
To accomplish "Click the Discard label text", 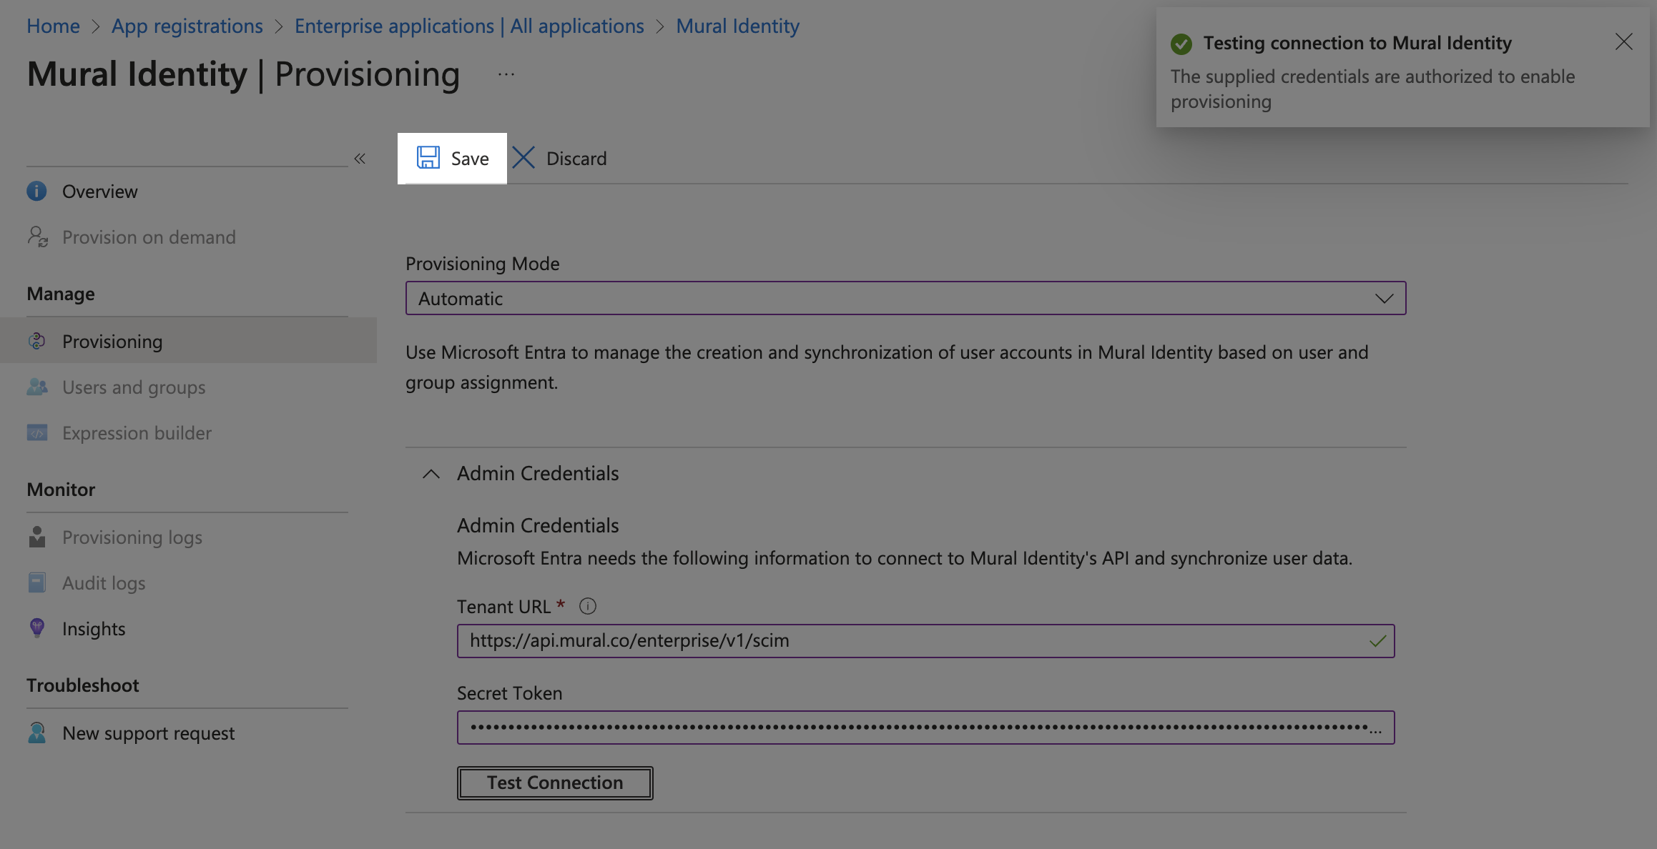I will [x=576, y=159].
